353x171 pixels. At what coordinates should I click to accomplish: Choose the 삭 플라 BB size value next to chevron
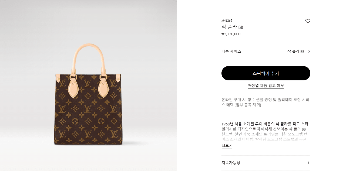tap(296, 52)
